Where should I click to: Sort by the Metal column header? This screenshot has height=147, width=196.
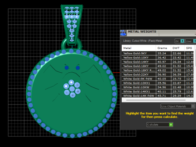click(x=139, y=48)
